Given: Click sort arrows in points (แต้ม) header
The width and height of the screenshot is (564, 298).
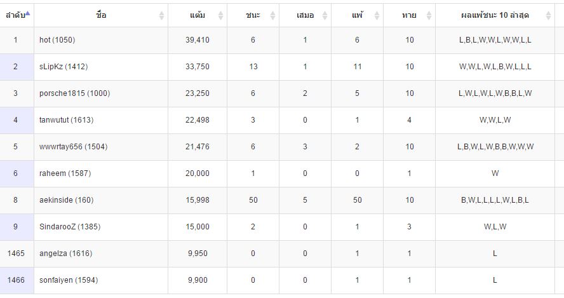Looking at the screenshot, I should click(x=220, y=15).
